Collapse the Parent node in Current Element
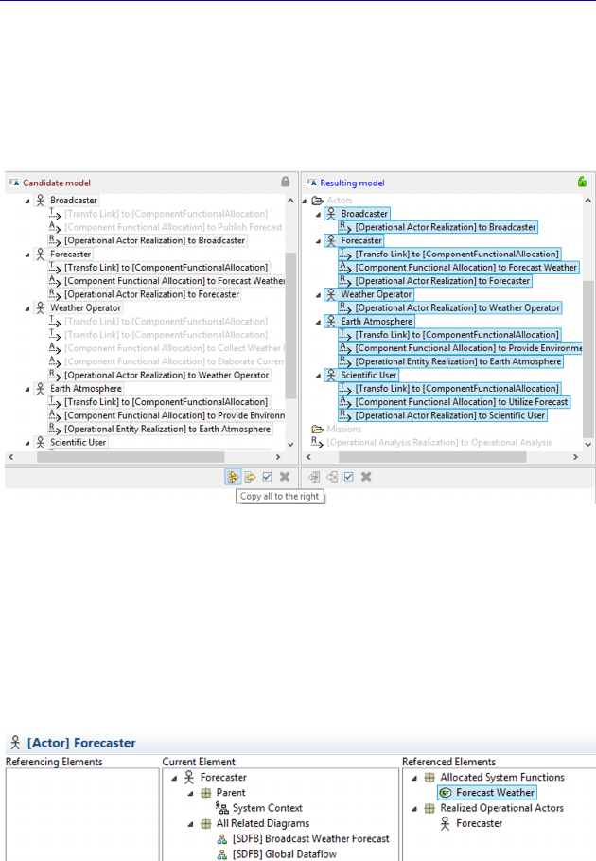 tap(190, 794)
